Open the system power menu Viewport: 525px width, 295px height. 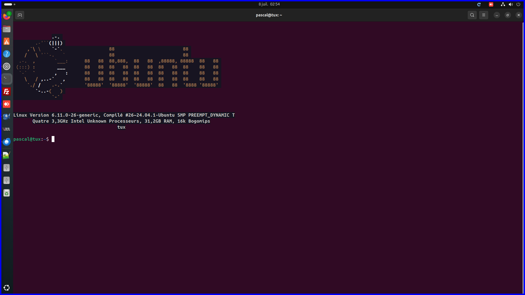point(518,4)
